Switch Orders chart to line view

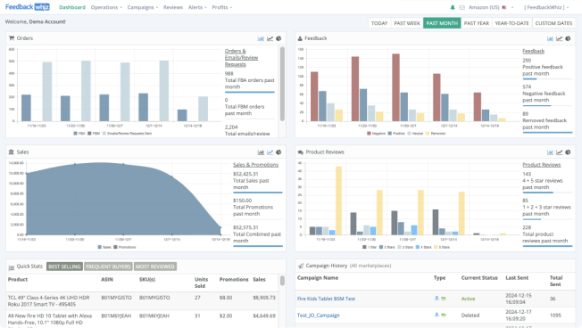pos(270,38)
